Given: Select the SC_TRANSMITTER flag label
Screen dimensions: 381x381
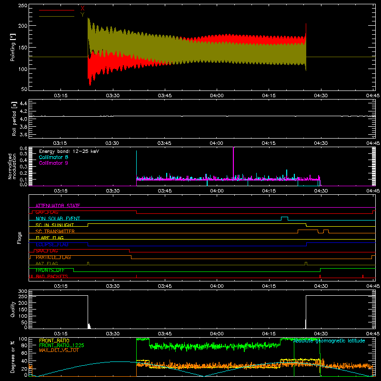Looking at the screenshot, I should pyautogui.click(x=55, y=231).
